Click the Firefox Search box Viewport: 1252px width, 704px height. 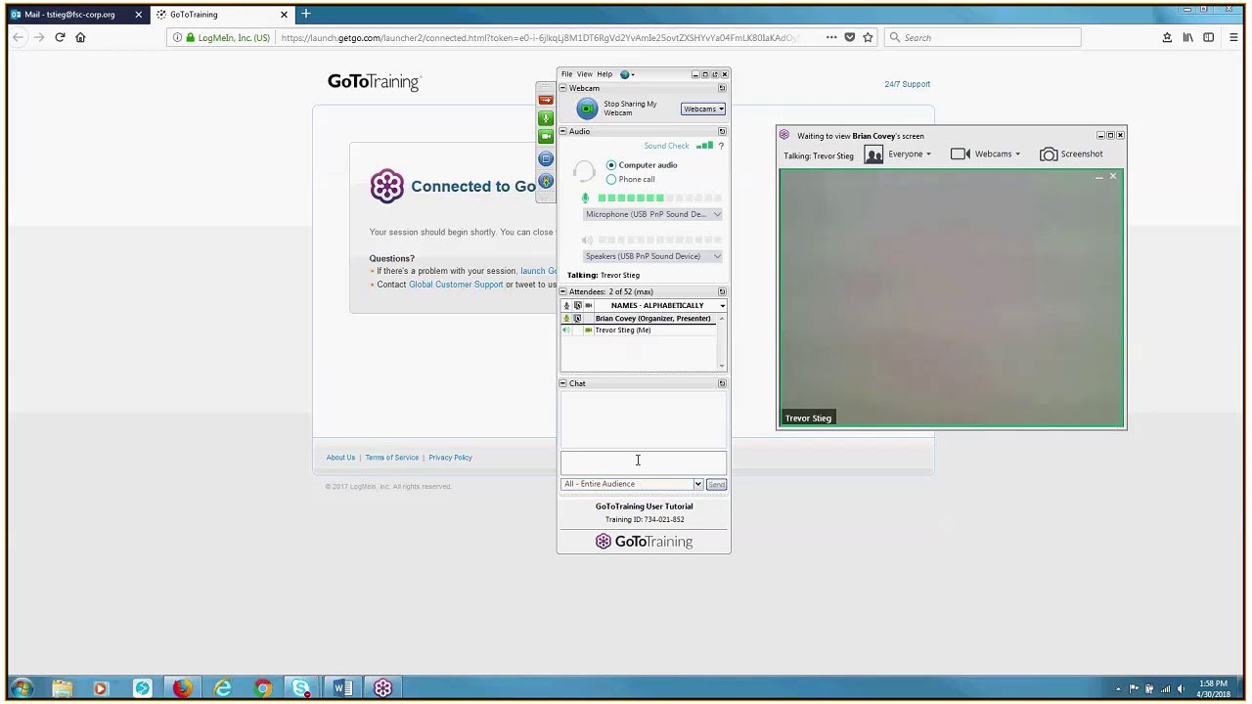[982, 37]
